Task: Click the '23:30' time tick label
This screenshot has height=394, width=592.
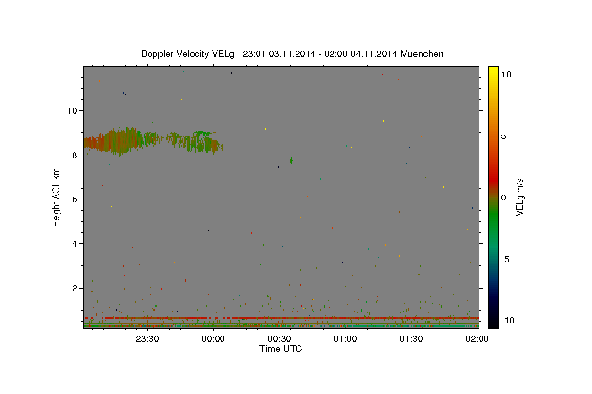Action: tap(148, 339)
